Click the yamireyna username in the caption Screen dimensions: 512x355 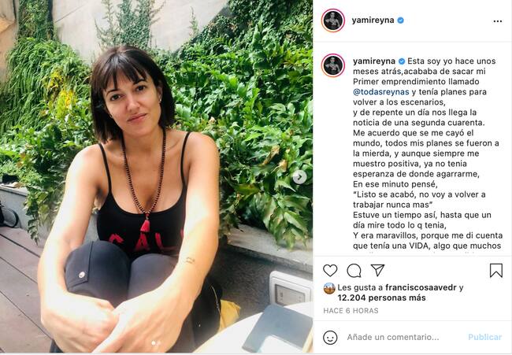point(374,61)
